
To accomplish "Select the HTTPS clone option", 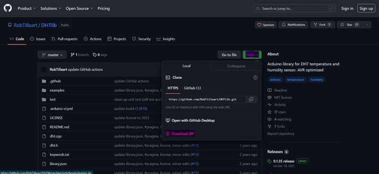I will coord(173,88).
